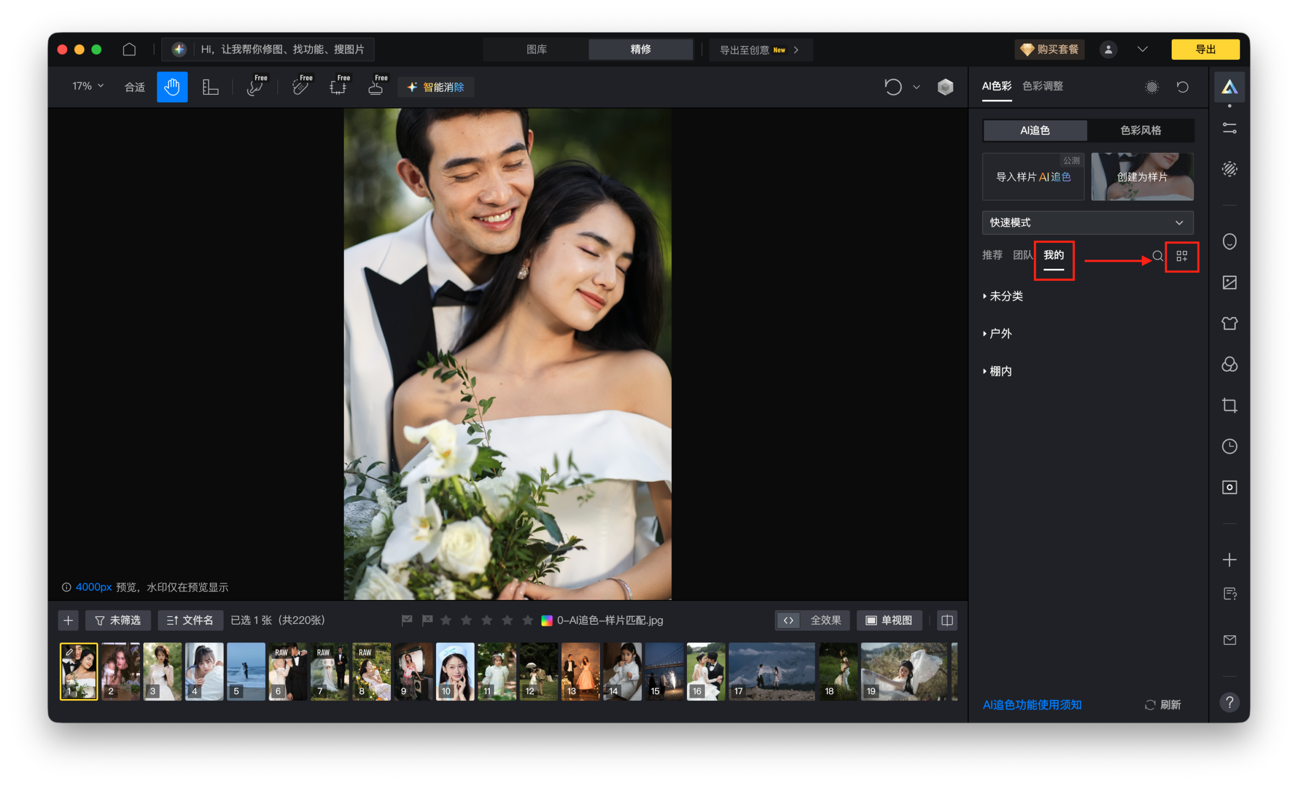This screenshot has width=1298, height=786.
Task: Open the 快速模式 dropdown
Action: [x=1087, y=222]
